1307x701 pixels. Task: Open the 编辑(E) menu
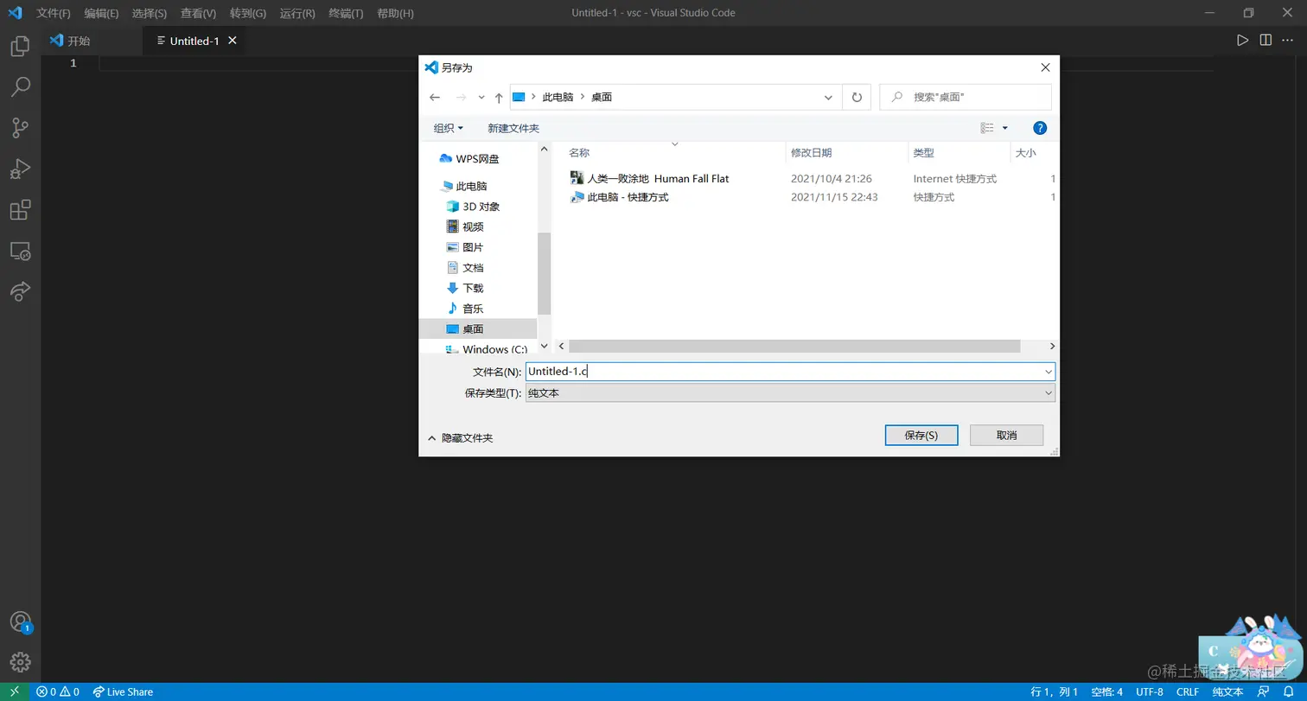101,14
